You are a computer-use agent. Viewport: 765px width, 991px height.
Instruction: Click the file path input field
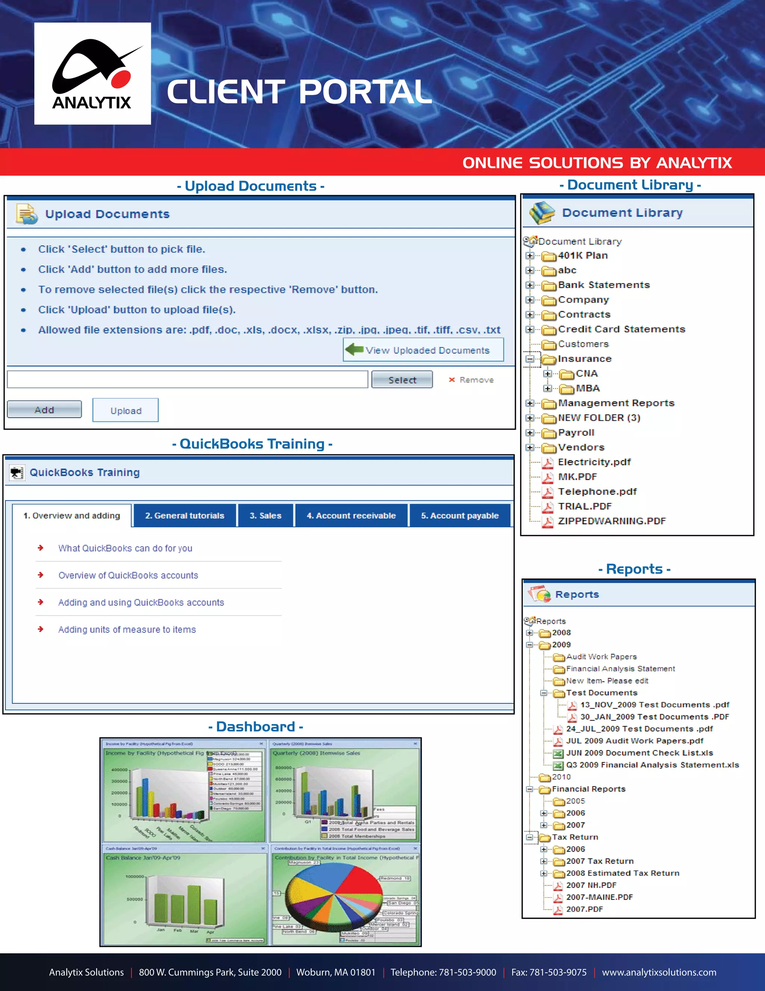(187, 379)
